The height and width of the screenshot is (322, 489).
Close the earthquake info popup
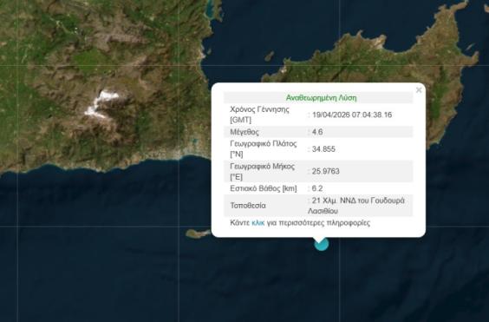(419, 90)
